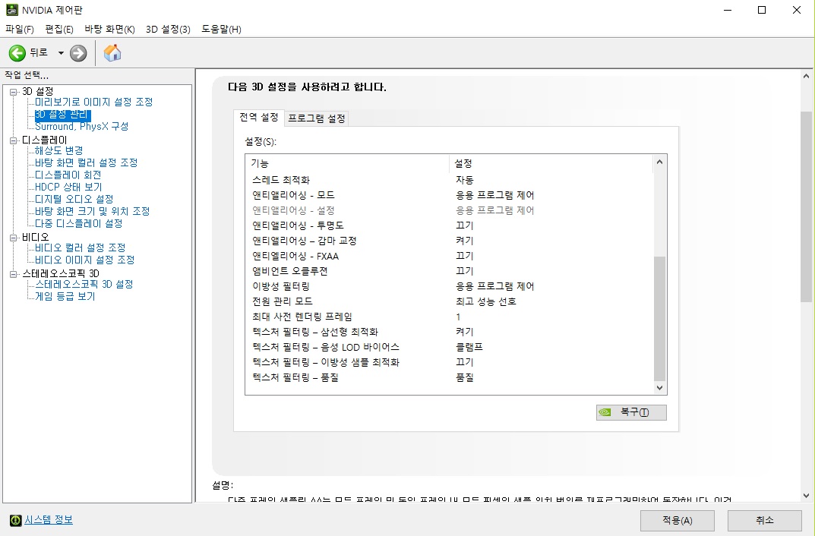This screenshot has width=815, height=536.
Task: Open the 편집(E) menu
Action: tap(59, 29)
